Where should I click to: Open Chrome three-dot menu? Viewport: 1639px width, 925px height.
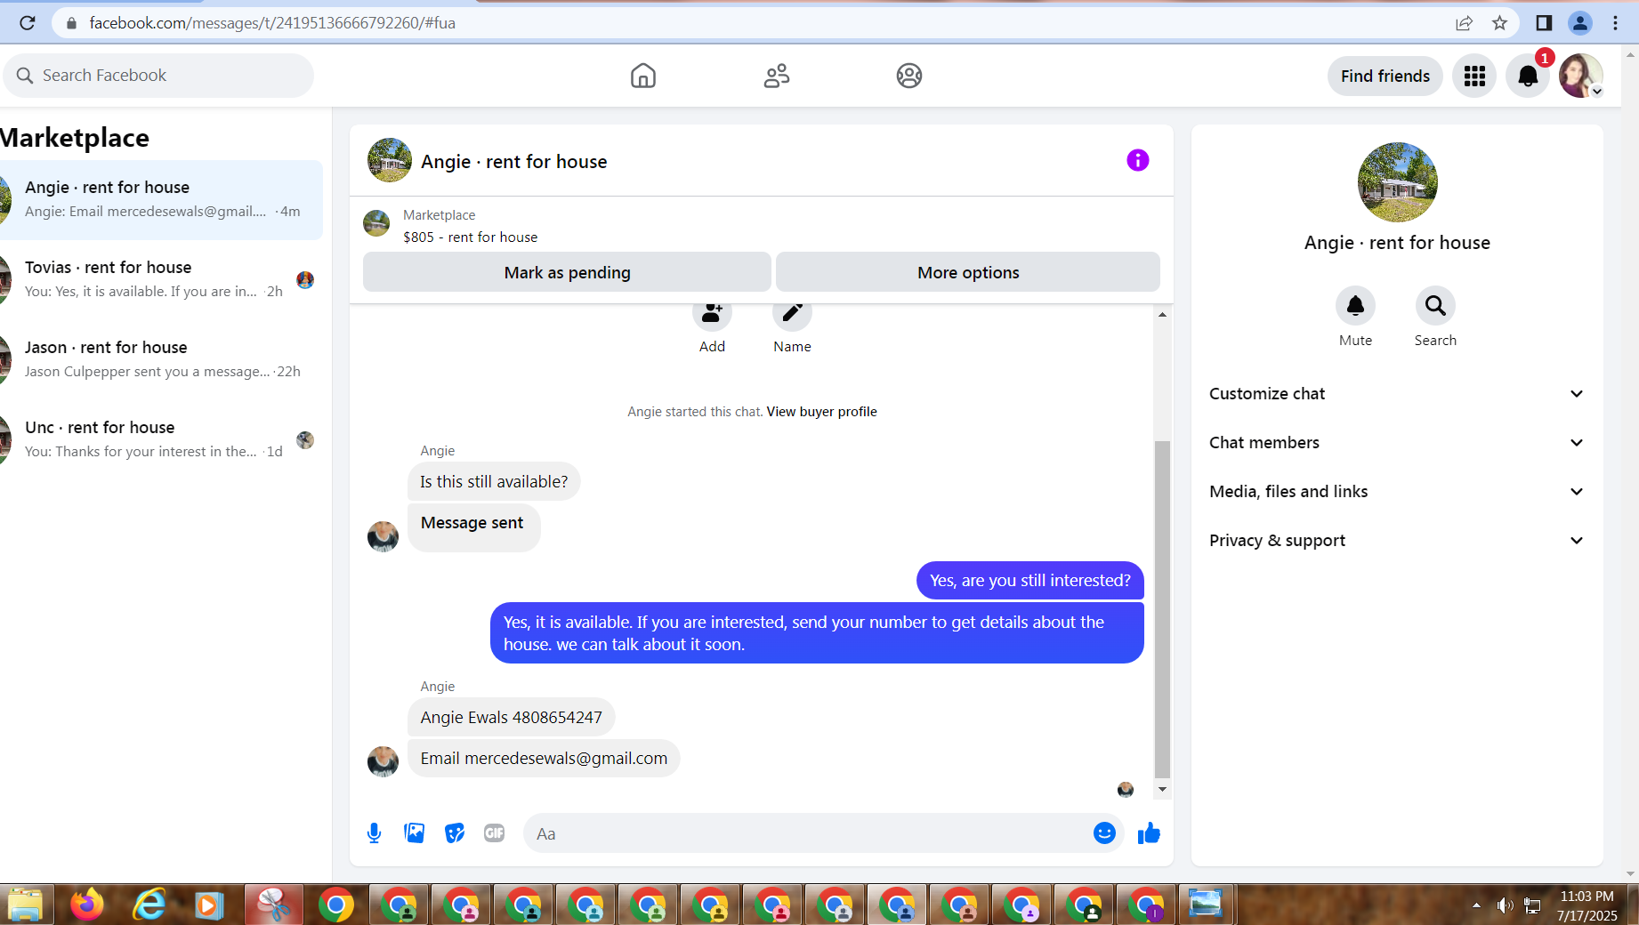point(1616,23)
